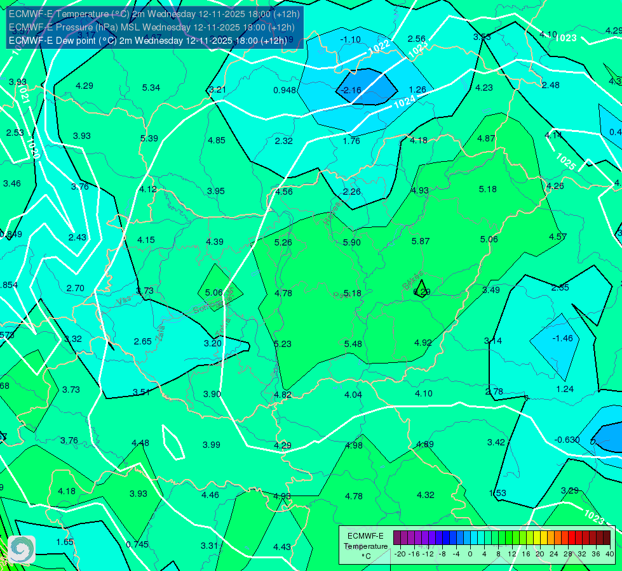Click the 5.48 temperature value
The width and height of the screenshot is (622, 571).
[x=353, y=344]
